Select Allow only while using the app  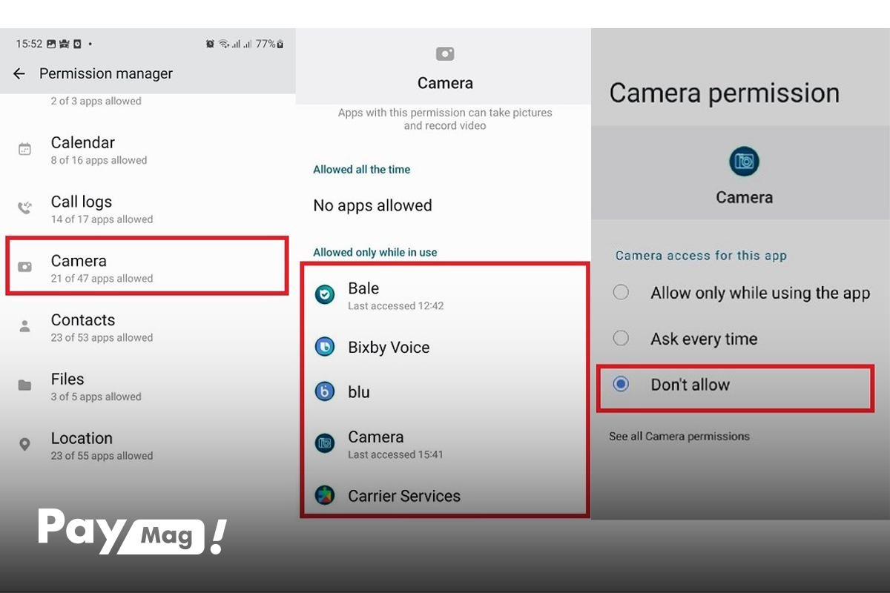tap(621, 293)
